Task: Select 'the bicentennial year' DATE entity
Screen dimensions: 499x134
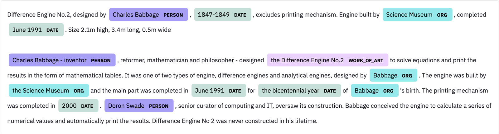Action: pos(299,91)
